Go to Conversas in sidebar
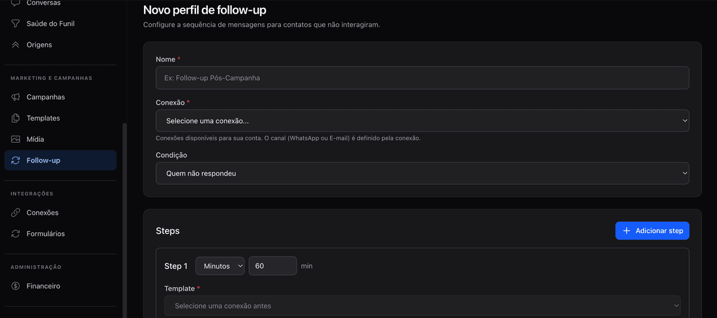The image size is (717, 318). pos(43,4)
